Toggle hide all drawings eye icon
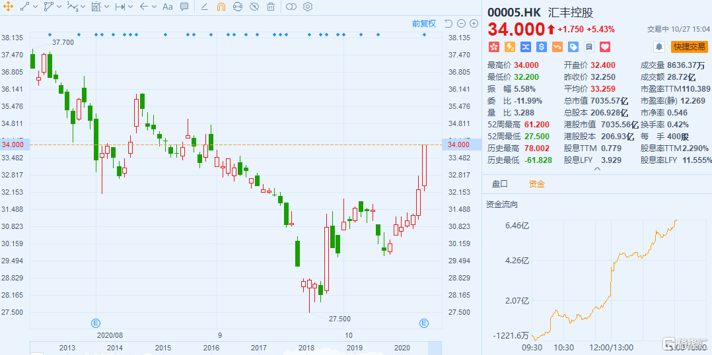The height and width of the screenshot is (355, 712). pyautogui.click(x=254, y=7)
